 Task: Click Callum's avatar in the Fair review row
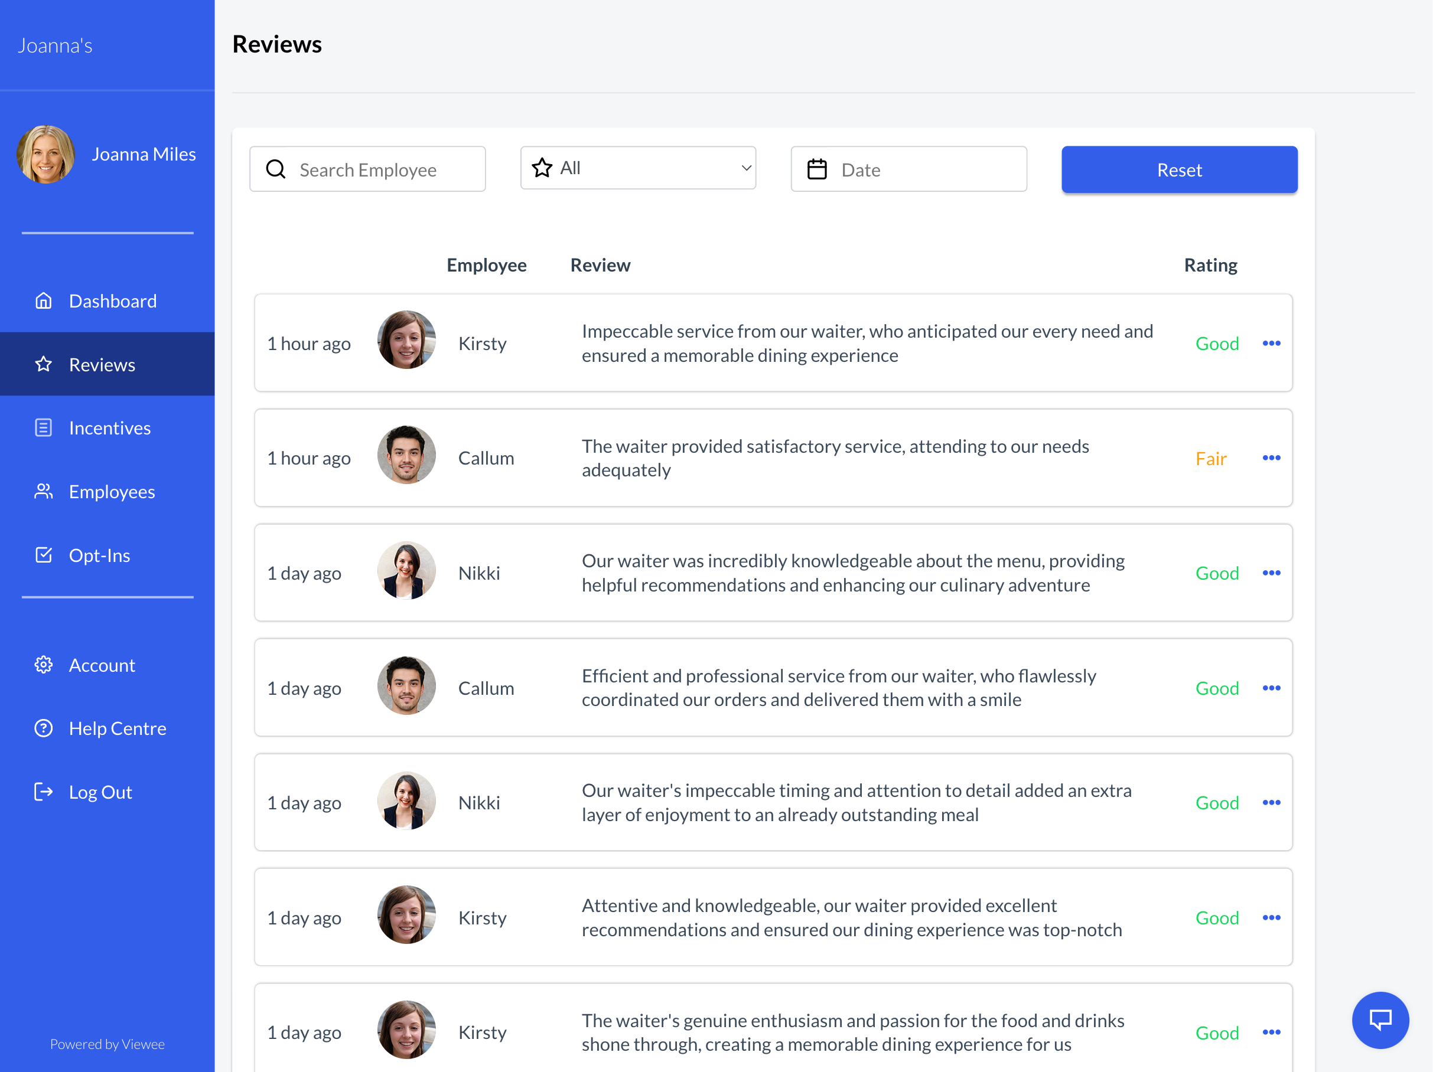pos(406,455)
